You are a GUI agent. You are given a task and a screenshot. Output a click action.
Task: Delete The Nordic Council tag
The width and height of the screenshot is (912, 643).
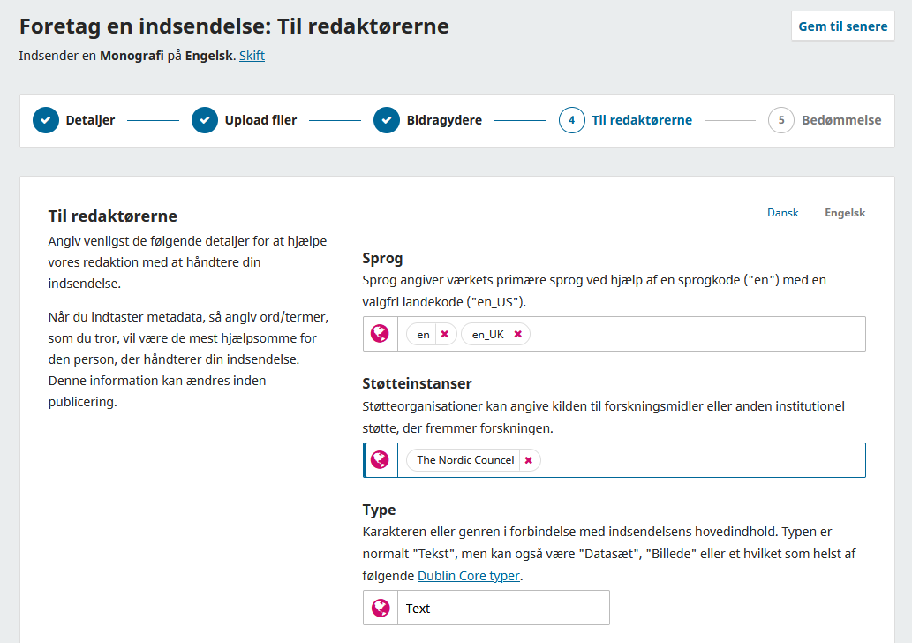click(x=528, y=460)
